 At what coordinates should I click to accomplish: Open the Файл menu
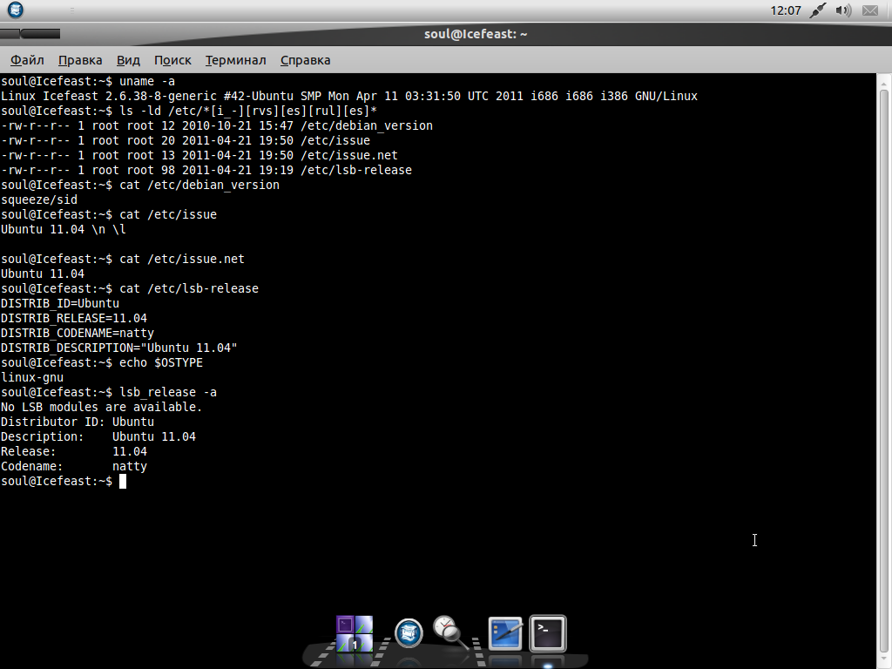[x=27, y=60]
